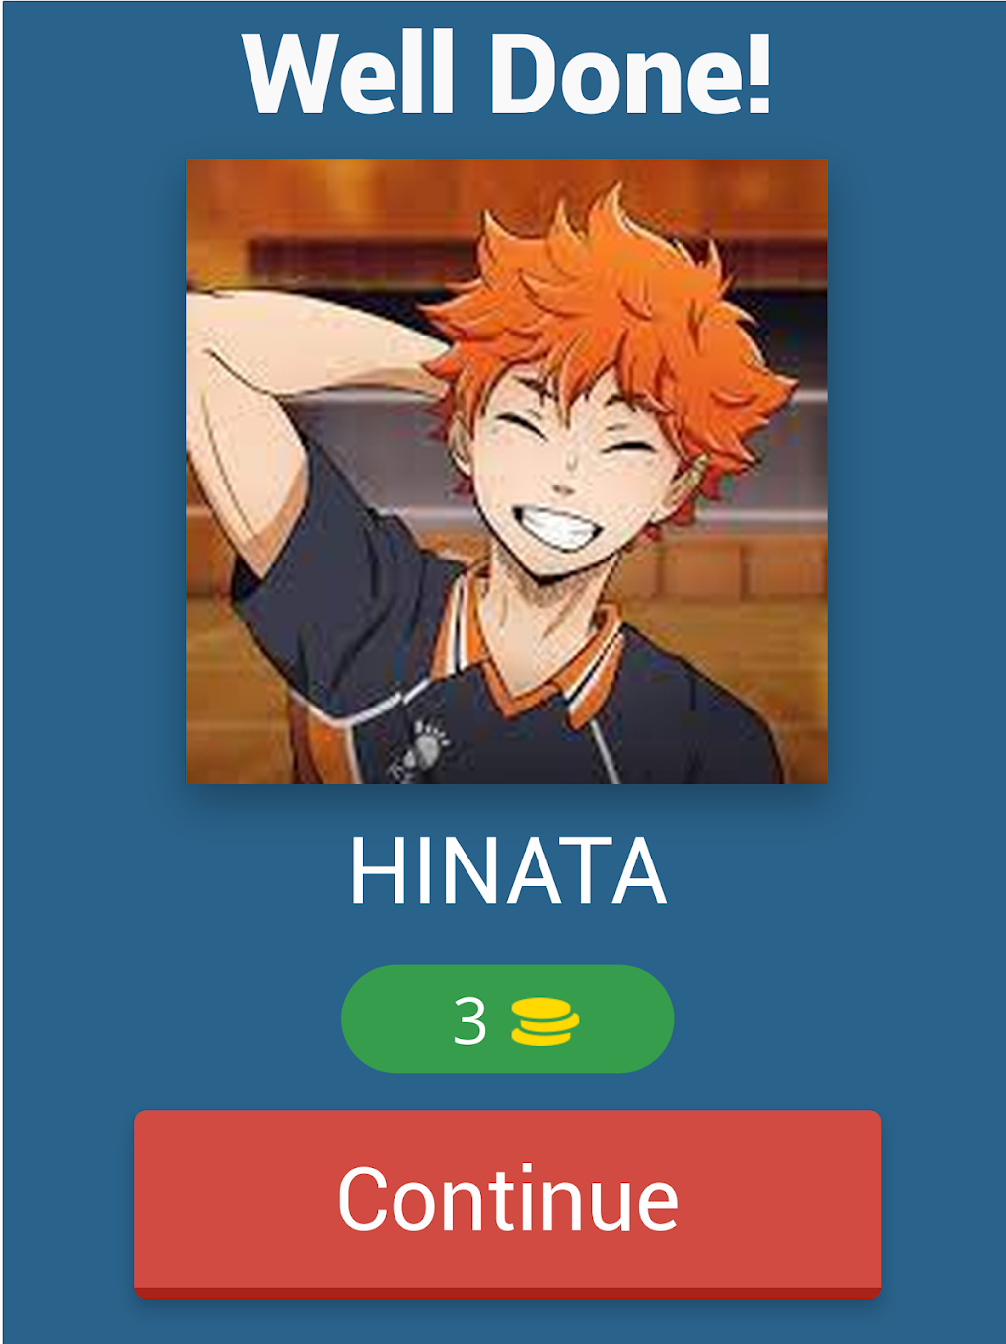Click the word Done! in the heading
Screen dimensions: 1006x1344
click(x=630, y=73)
